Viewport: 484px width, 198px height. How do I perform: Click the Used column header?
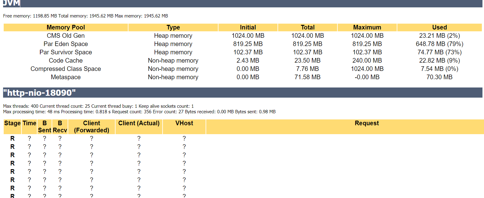coord(439,27)
